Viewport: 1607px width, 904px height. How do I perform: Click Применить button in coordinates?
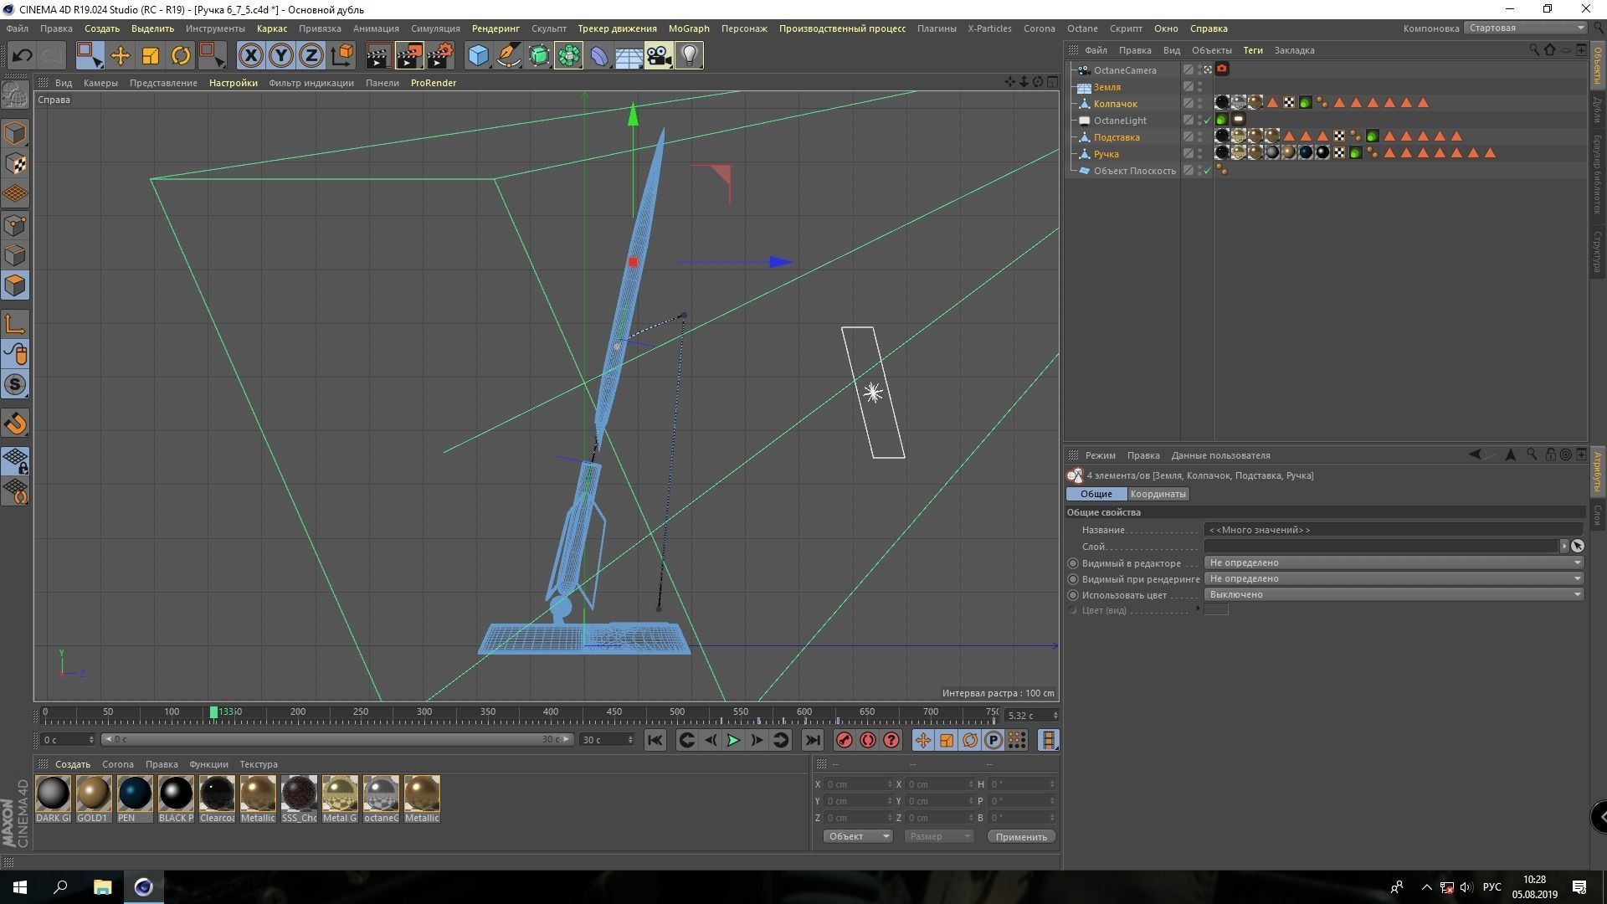(x=1021, y=836)
